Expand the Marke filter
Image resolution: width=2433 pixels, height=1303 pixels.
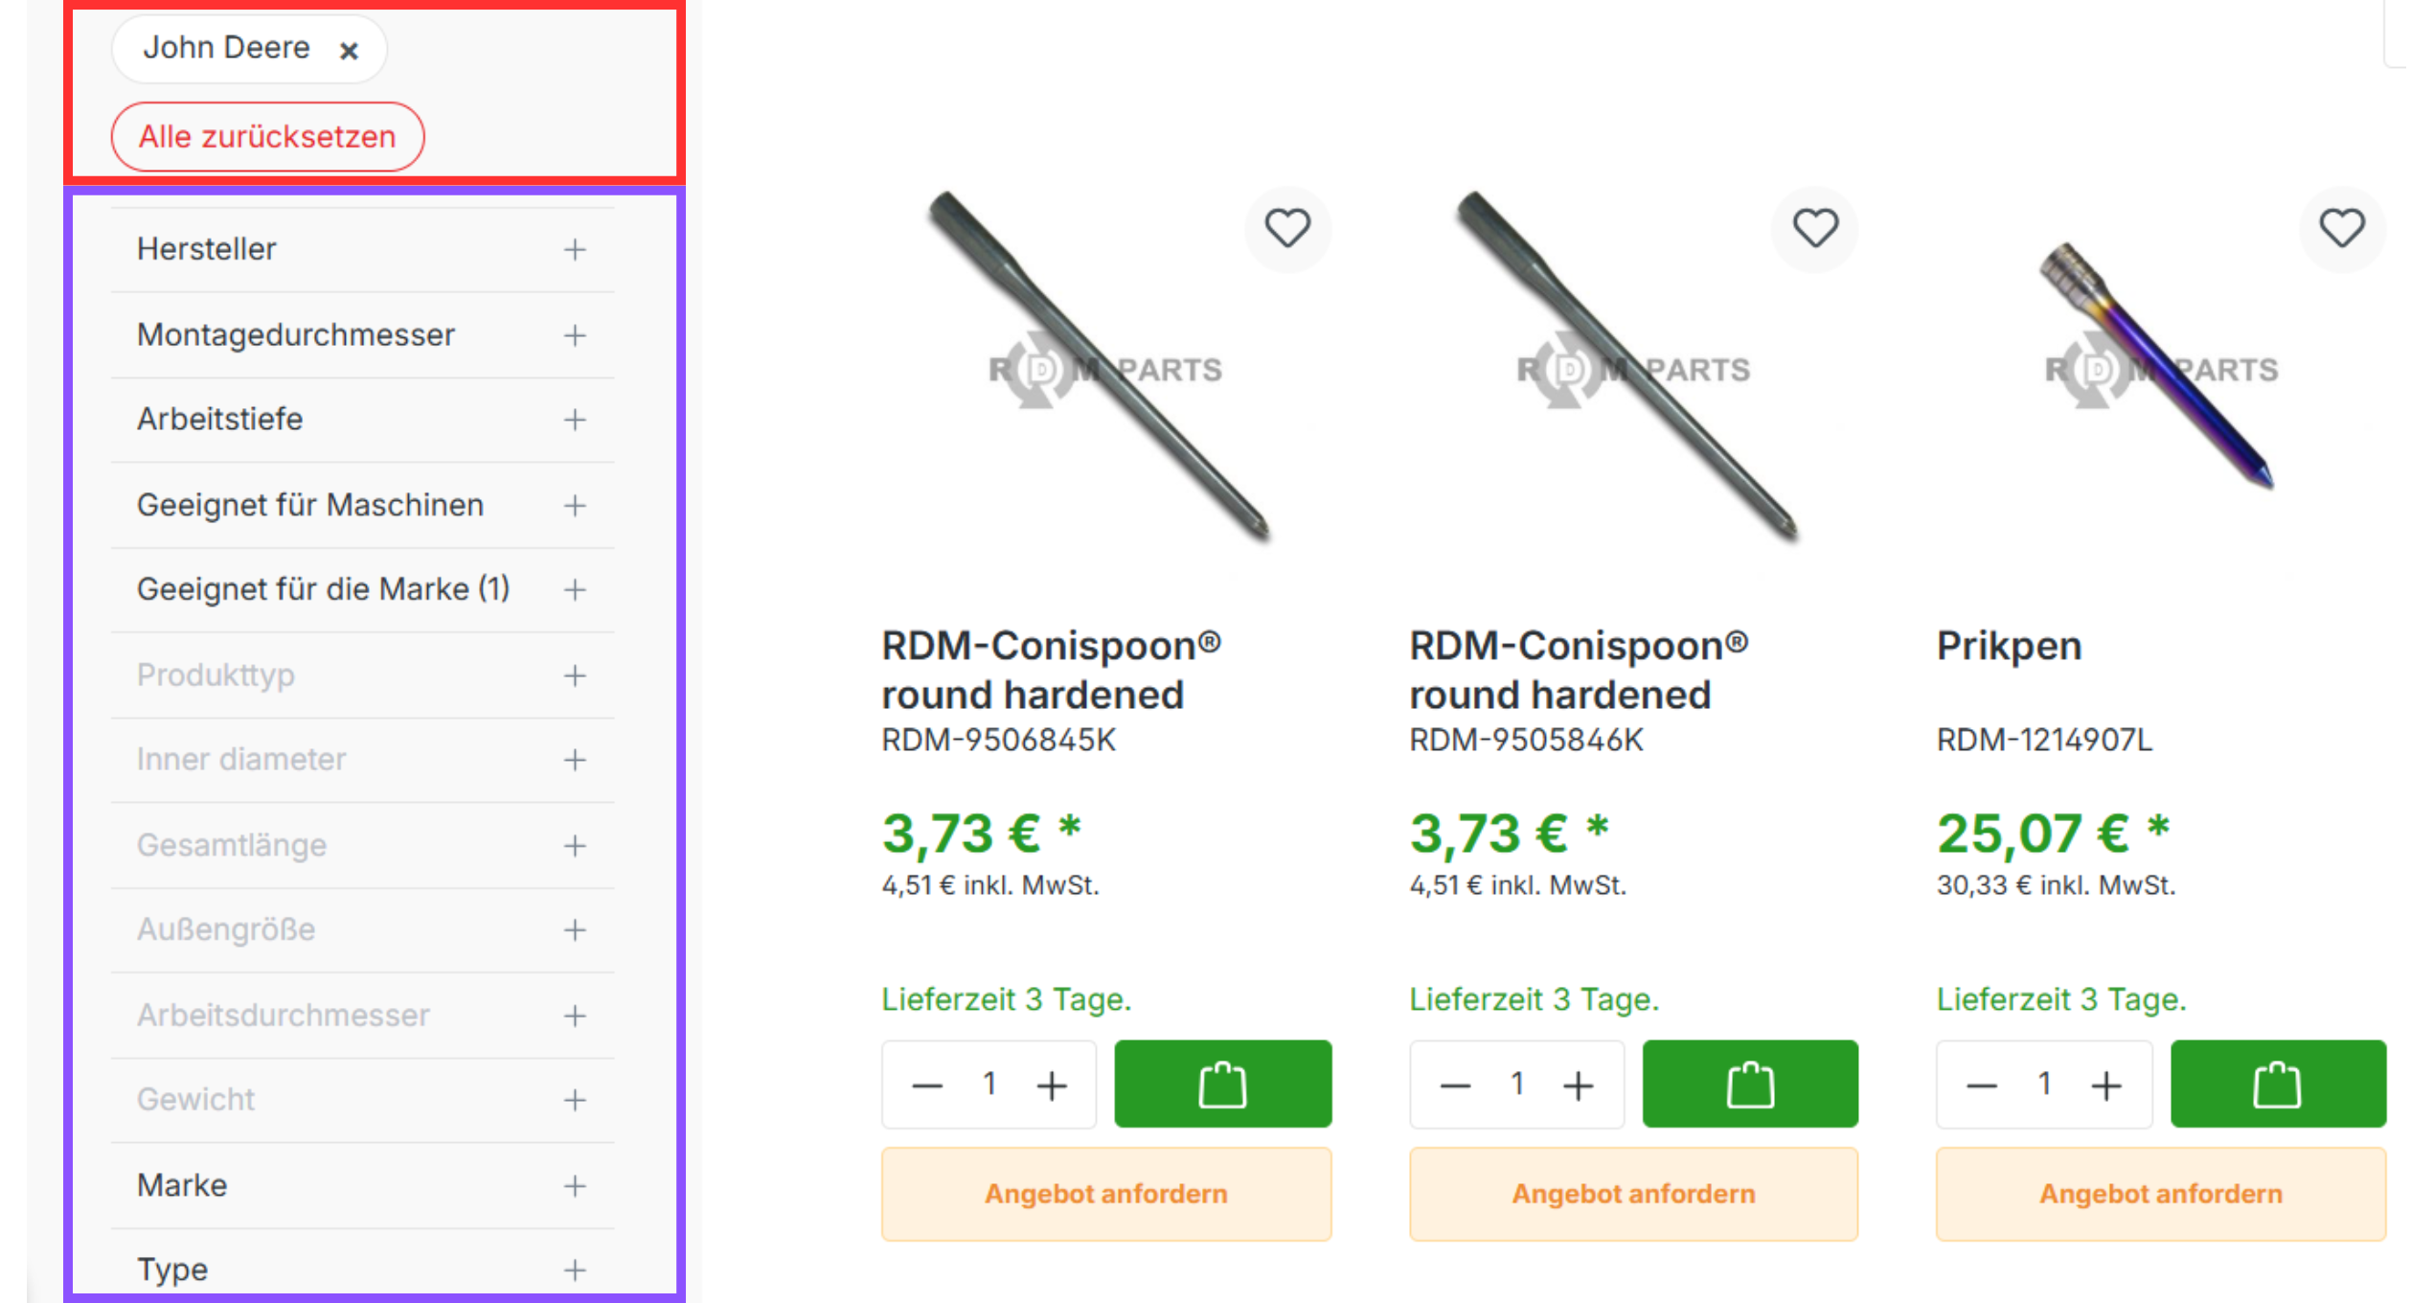(574, 1186)
